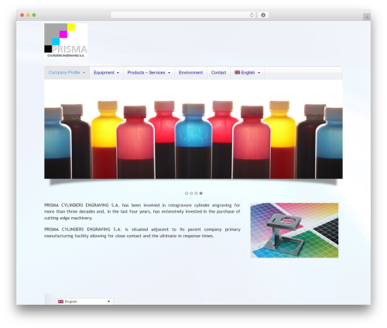
Task: Open the Company Profile menu
Action: 67,73
